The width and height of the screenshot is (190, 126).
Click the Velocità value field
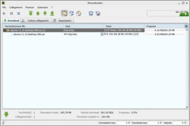[x=178, y=123]
